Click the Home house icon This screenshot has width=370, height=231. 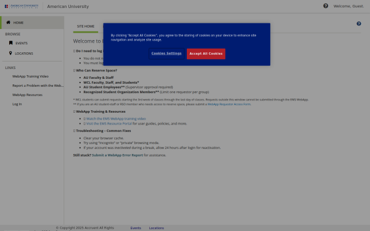coord(8,22)
